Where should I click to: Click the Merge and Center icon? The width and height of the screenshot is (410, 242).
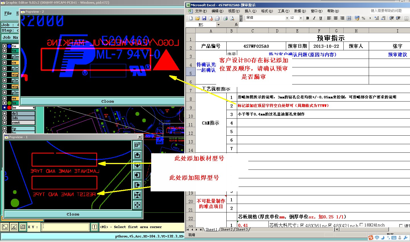pyautogui.click(x=349, y=18)
